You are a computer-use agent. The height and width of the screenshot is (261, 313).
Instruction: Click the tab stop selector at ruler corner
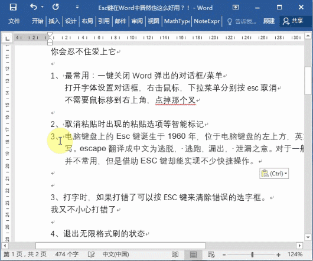point(7,38)
